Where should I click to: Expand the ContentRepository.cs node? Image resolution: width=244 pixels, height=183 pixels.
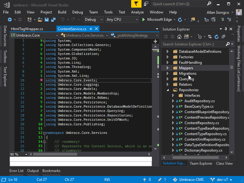173,123
